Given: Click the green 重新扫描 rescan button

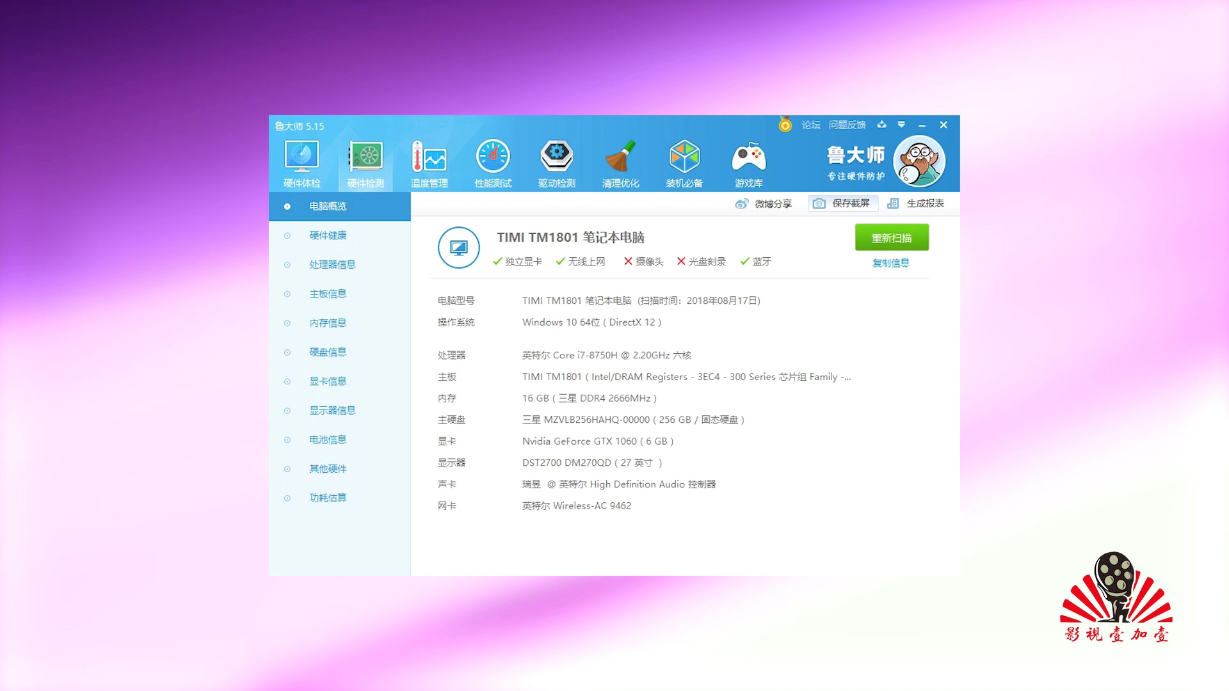Looking at the screenshot, I should [x=892, y=238].
